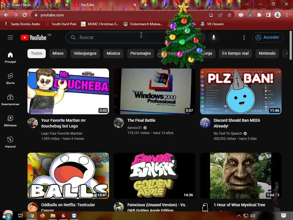Open Historial in sidebar
The width and height of the screenshot is (293, 220).
click(x=10, y=142)
